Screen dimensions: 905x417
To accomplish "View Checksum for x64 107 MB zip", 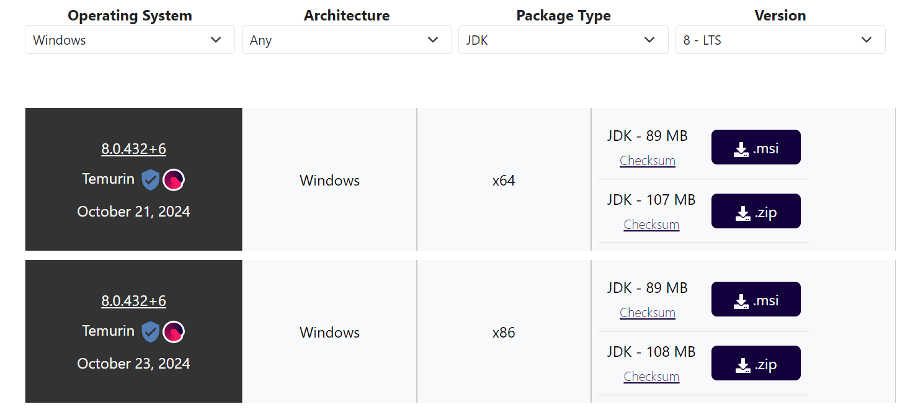I will [651, 225].
